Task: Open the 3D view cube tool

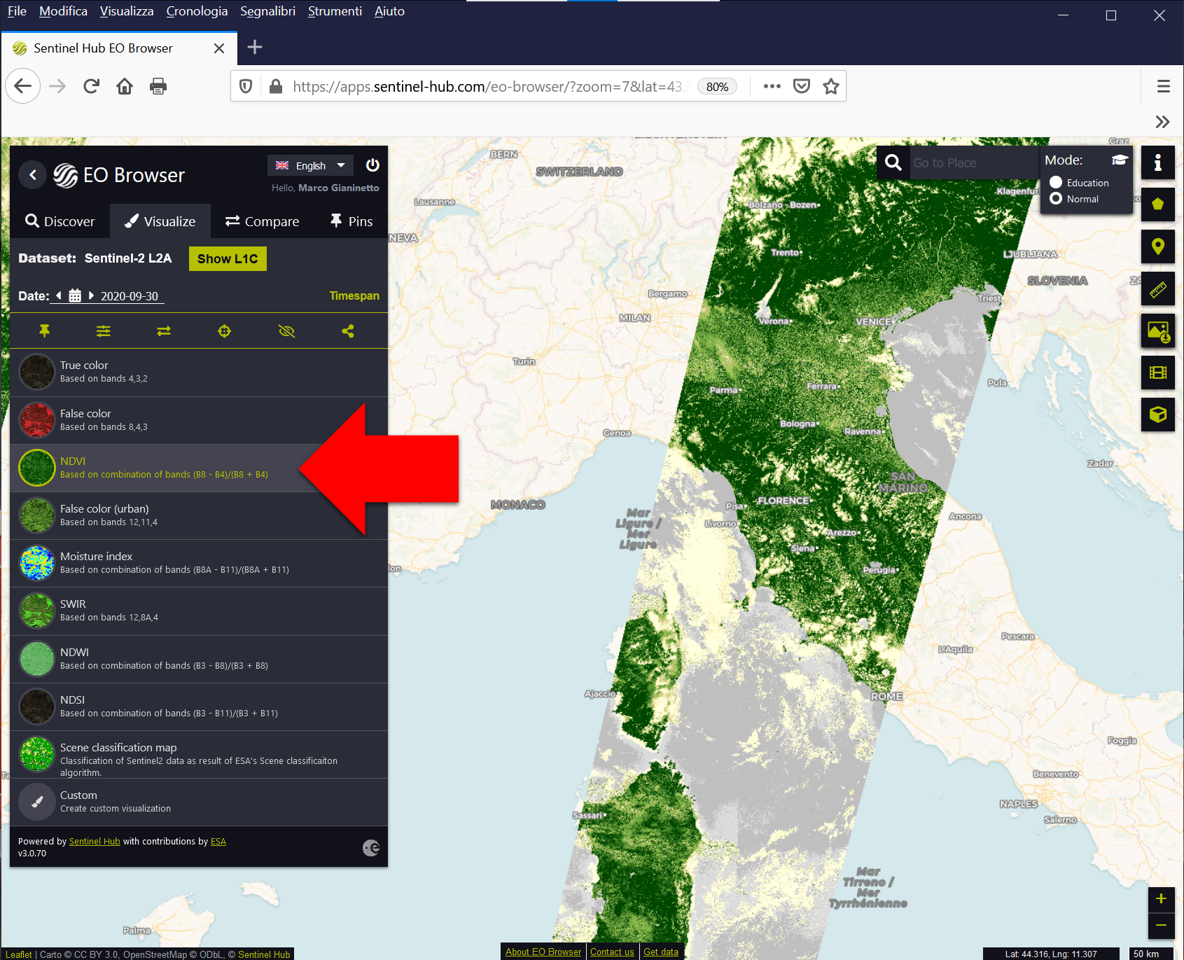Action: [x=1158, y=415]
